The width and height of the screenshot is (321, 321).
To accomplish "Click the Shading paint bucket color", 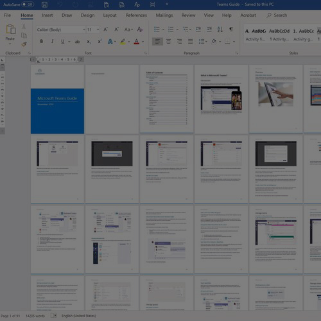I will (214, 41).
